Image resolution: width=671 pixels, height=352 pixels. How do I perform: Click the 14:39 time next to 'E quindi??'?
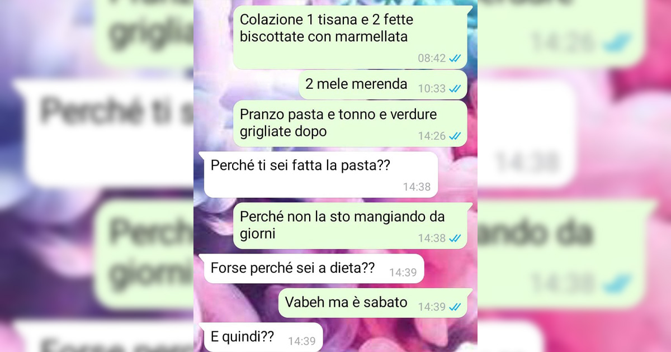click(x=302, y=341)
